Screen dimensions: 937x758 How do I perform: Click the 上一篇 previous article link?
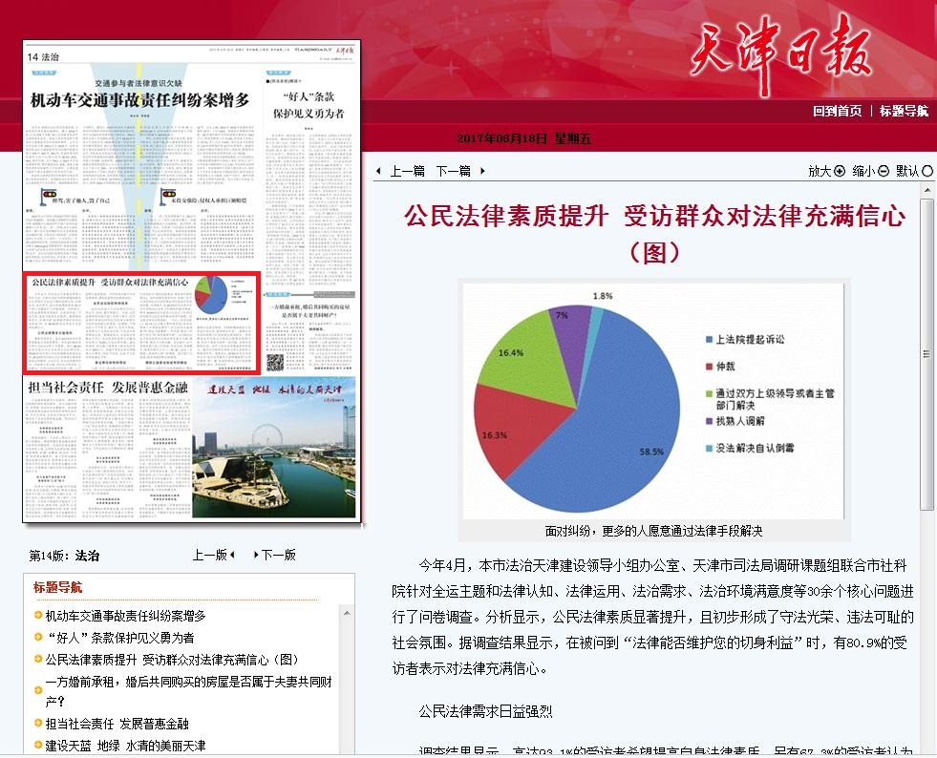click(407, 172)
